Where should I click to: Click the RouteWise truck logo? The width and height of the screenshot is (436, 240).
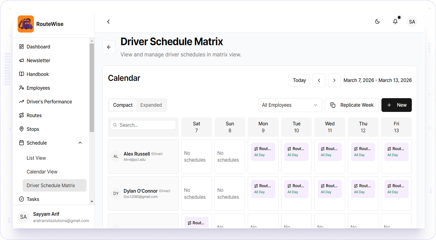[x=26, y=24]
